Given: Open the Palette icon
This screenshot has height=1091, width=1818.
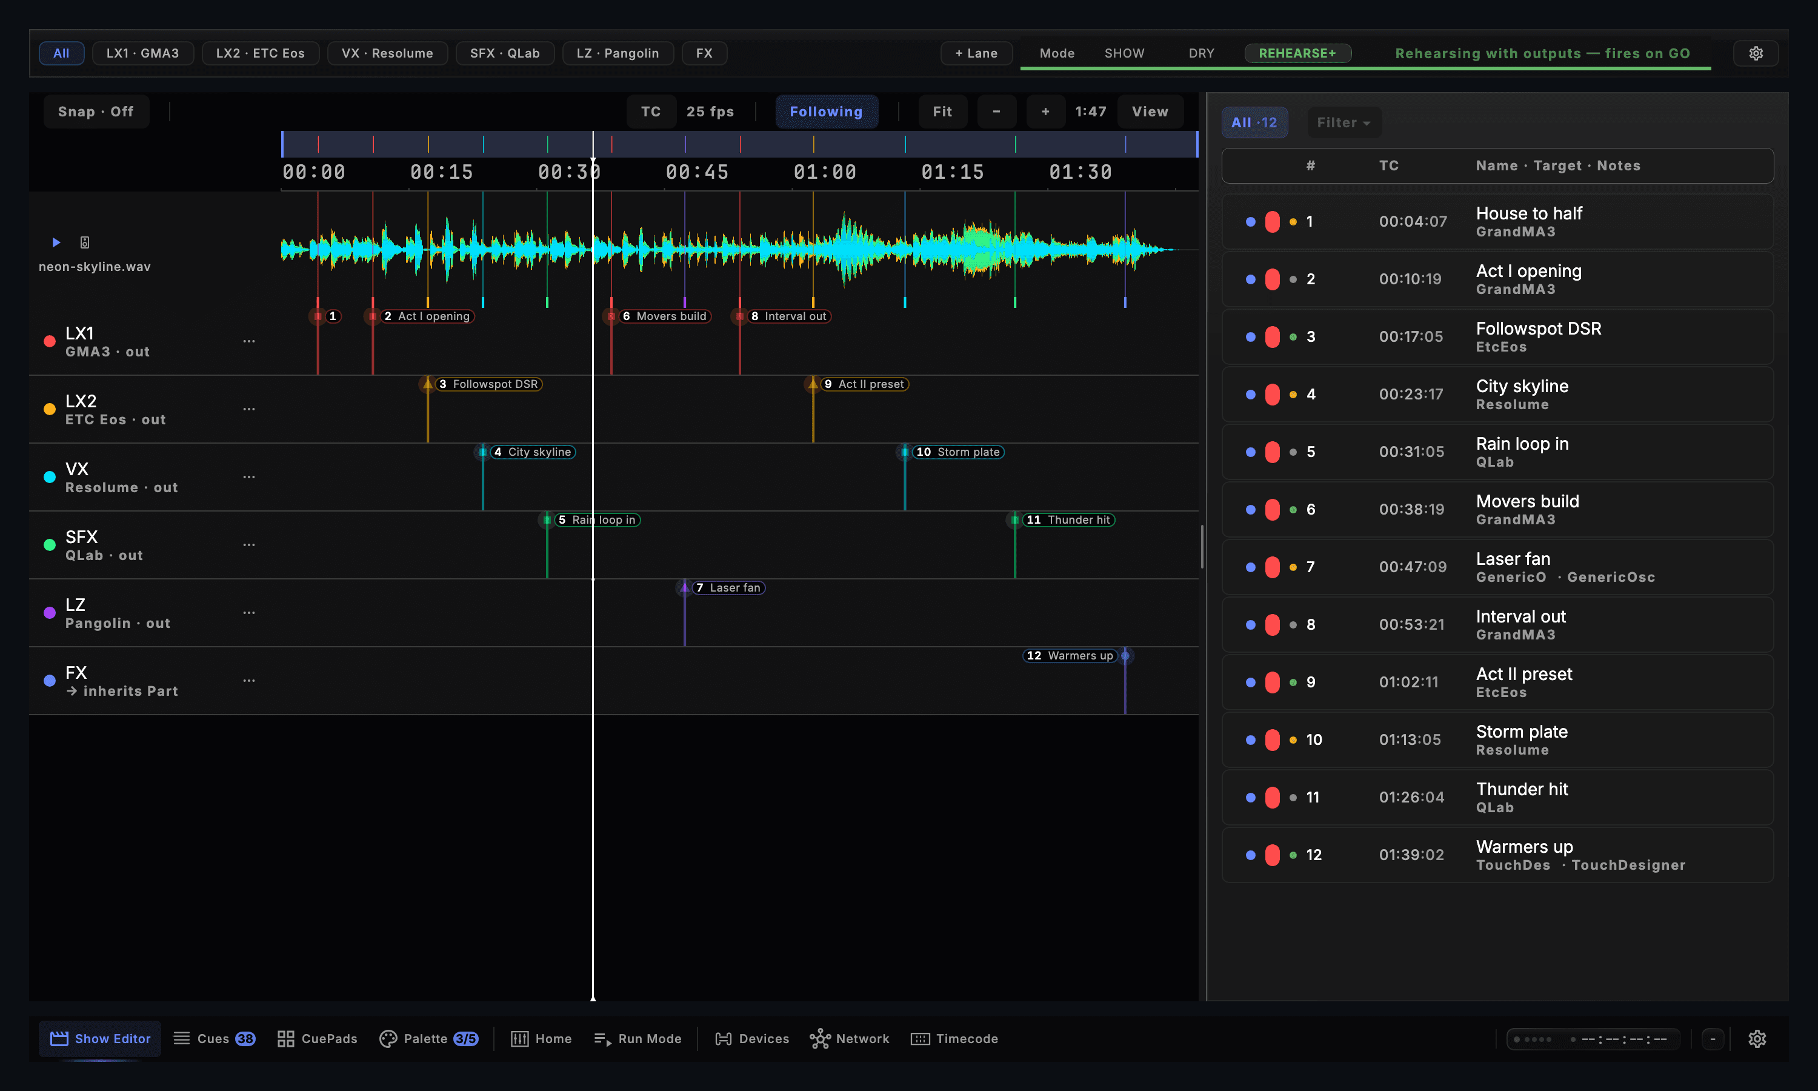Looking at the screenshot, I should (x=388, y=1038).
